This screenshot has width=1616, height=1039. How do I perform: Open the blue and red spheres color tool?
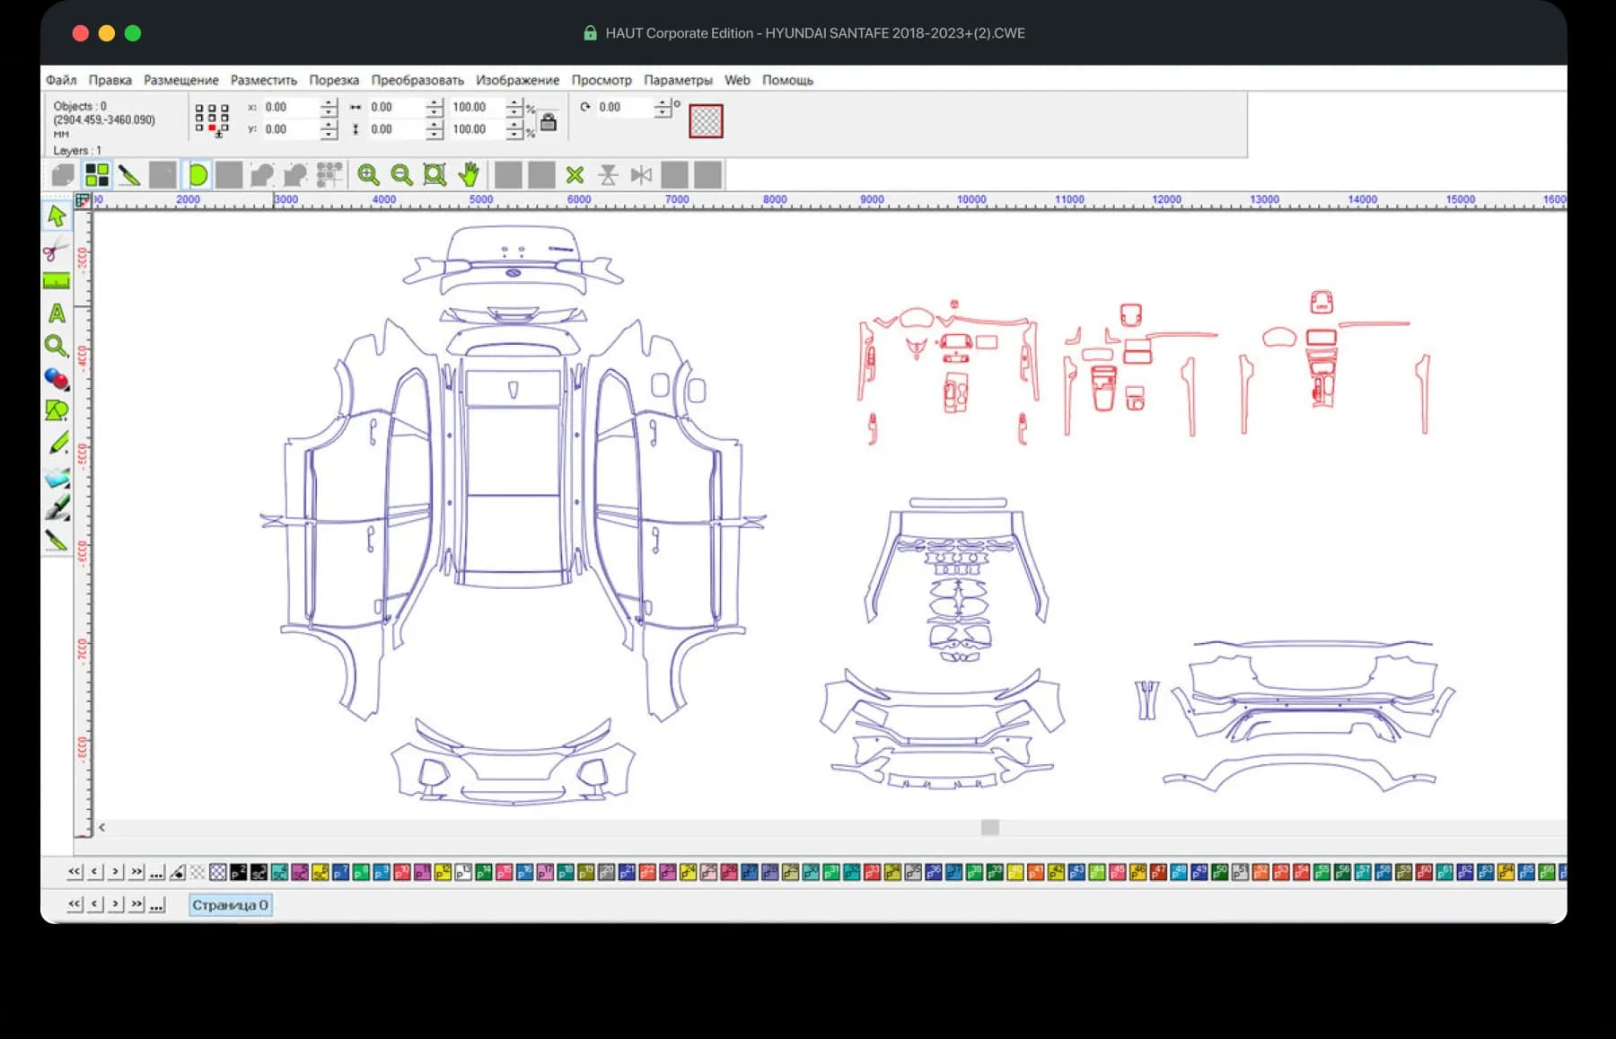[x=57, y=378]
